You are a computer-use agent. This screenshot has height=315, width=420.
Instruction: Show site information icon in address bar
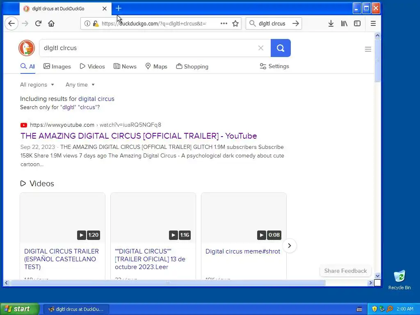click(87, 23)
